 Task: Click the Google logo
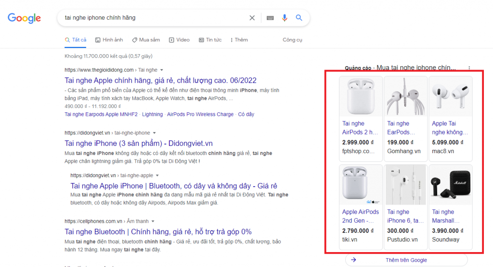point(24,18)
